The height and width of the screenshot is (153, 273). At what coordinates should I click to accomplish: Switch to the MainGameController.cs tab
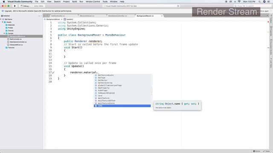click(118, 16)
